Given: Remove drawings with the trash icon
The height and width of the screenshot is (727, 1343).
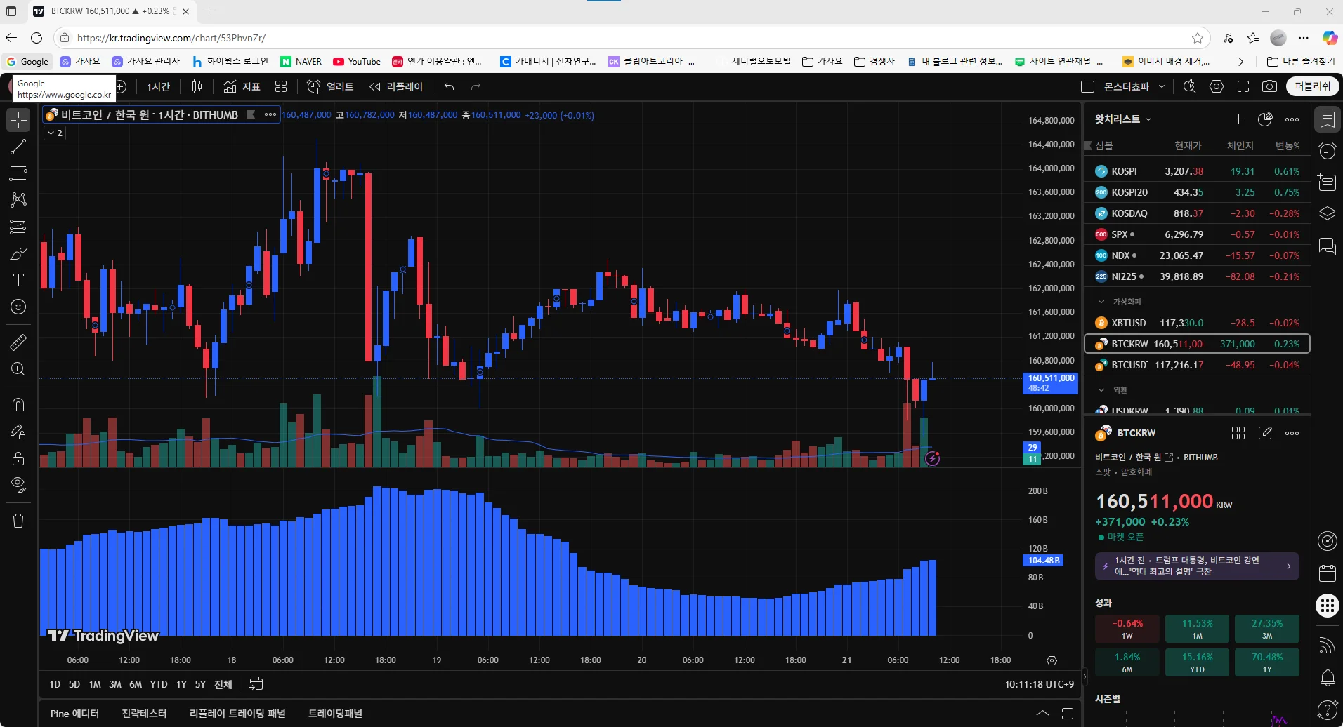Looking at the screenshot, I should coord(18,521).
